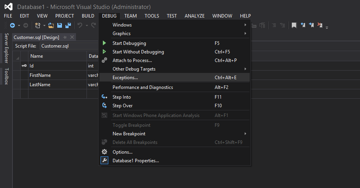Open the New Project dropdown arrow
The image size is (360, 188).
point(44,25)
